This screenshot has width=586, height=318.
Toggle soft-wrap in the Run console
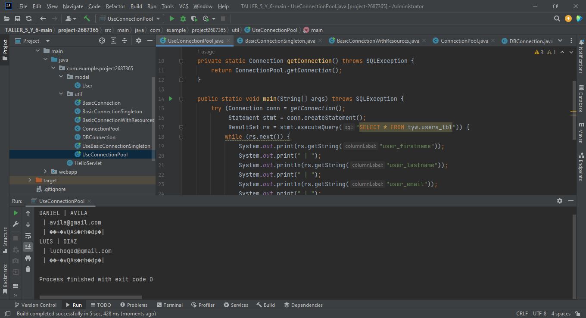point(28,236)
